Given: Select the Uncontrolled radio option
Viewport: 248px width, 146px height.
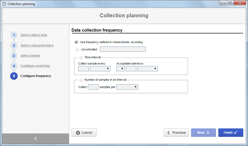Looking at the screenshot, I should point(77,50).
